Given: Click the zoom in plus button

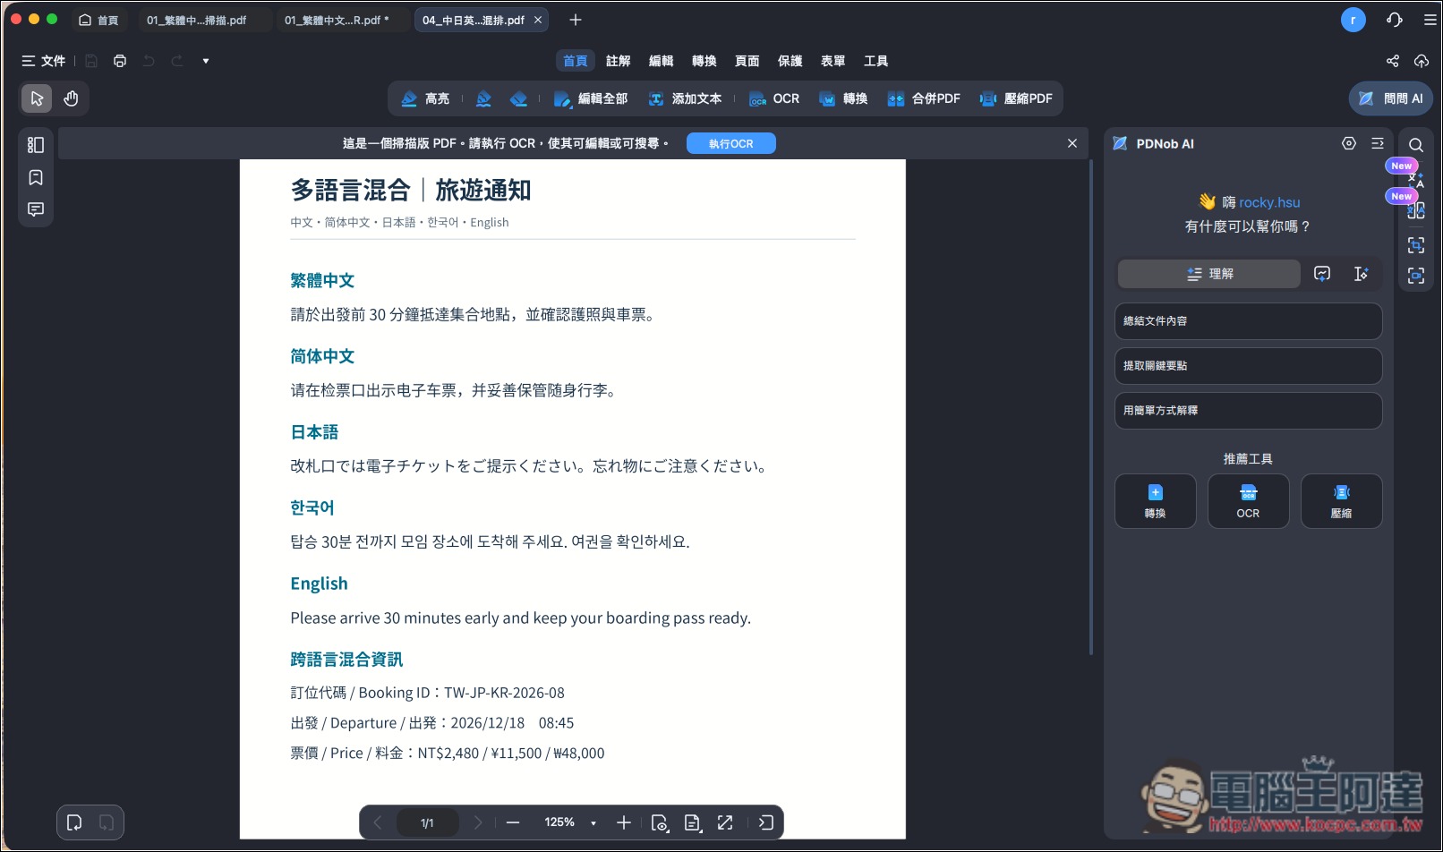Looking at the screenshot, I should (624, 822).
